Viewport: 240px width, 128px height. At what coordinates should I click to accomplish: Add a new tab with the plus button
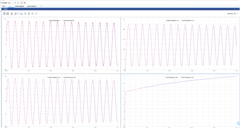[41, 6]
